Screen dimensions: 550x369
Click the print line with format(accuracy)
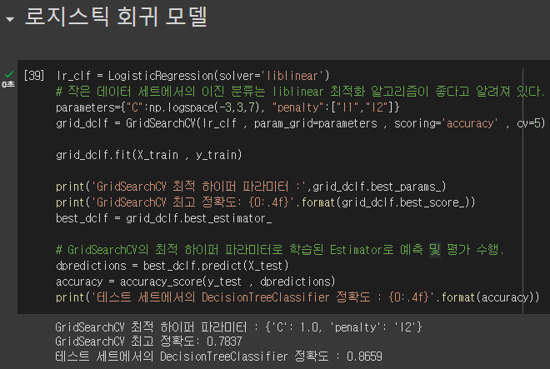(297, 297)
